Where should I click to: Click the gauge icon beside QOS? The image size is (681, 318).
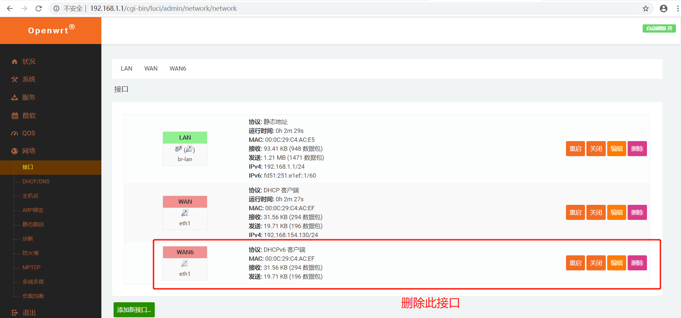[14, 133]
